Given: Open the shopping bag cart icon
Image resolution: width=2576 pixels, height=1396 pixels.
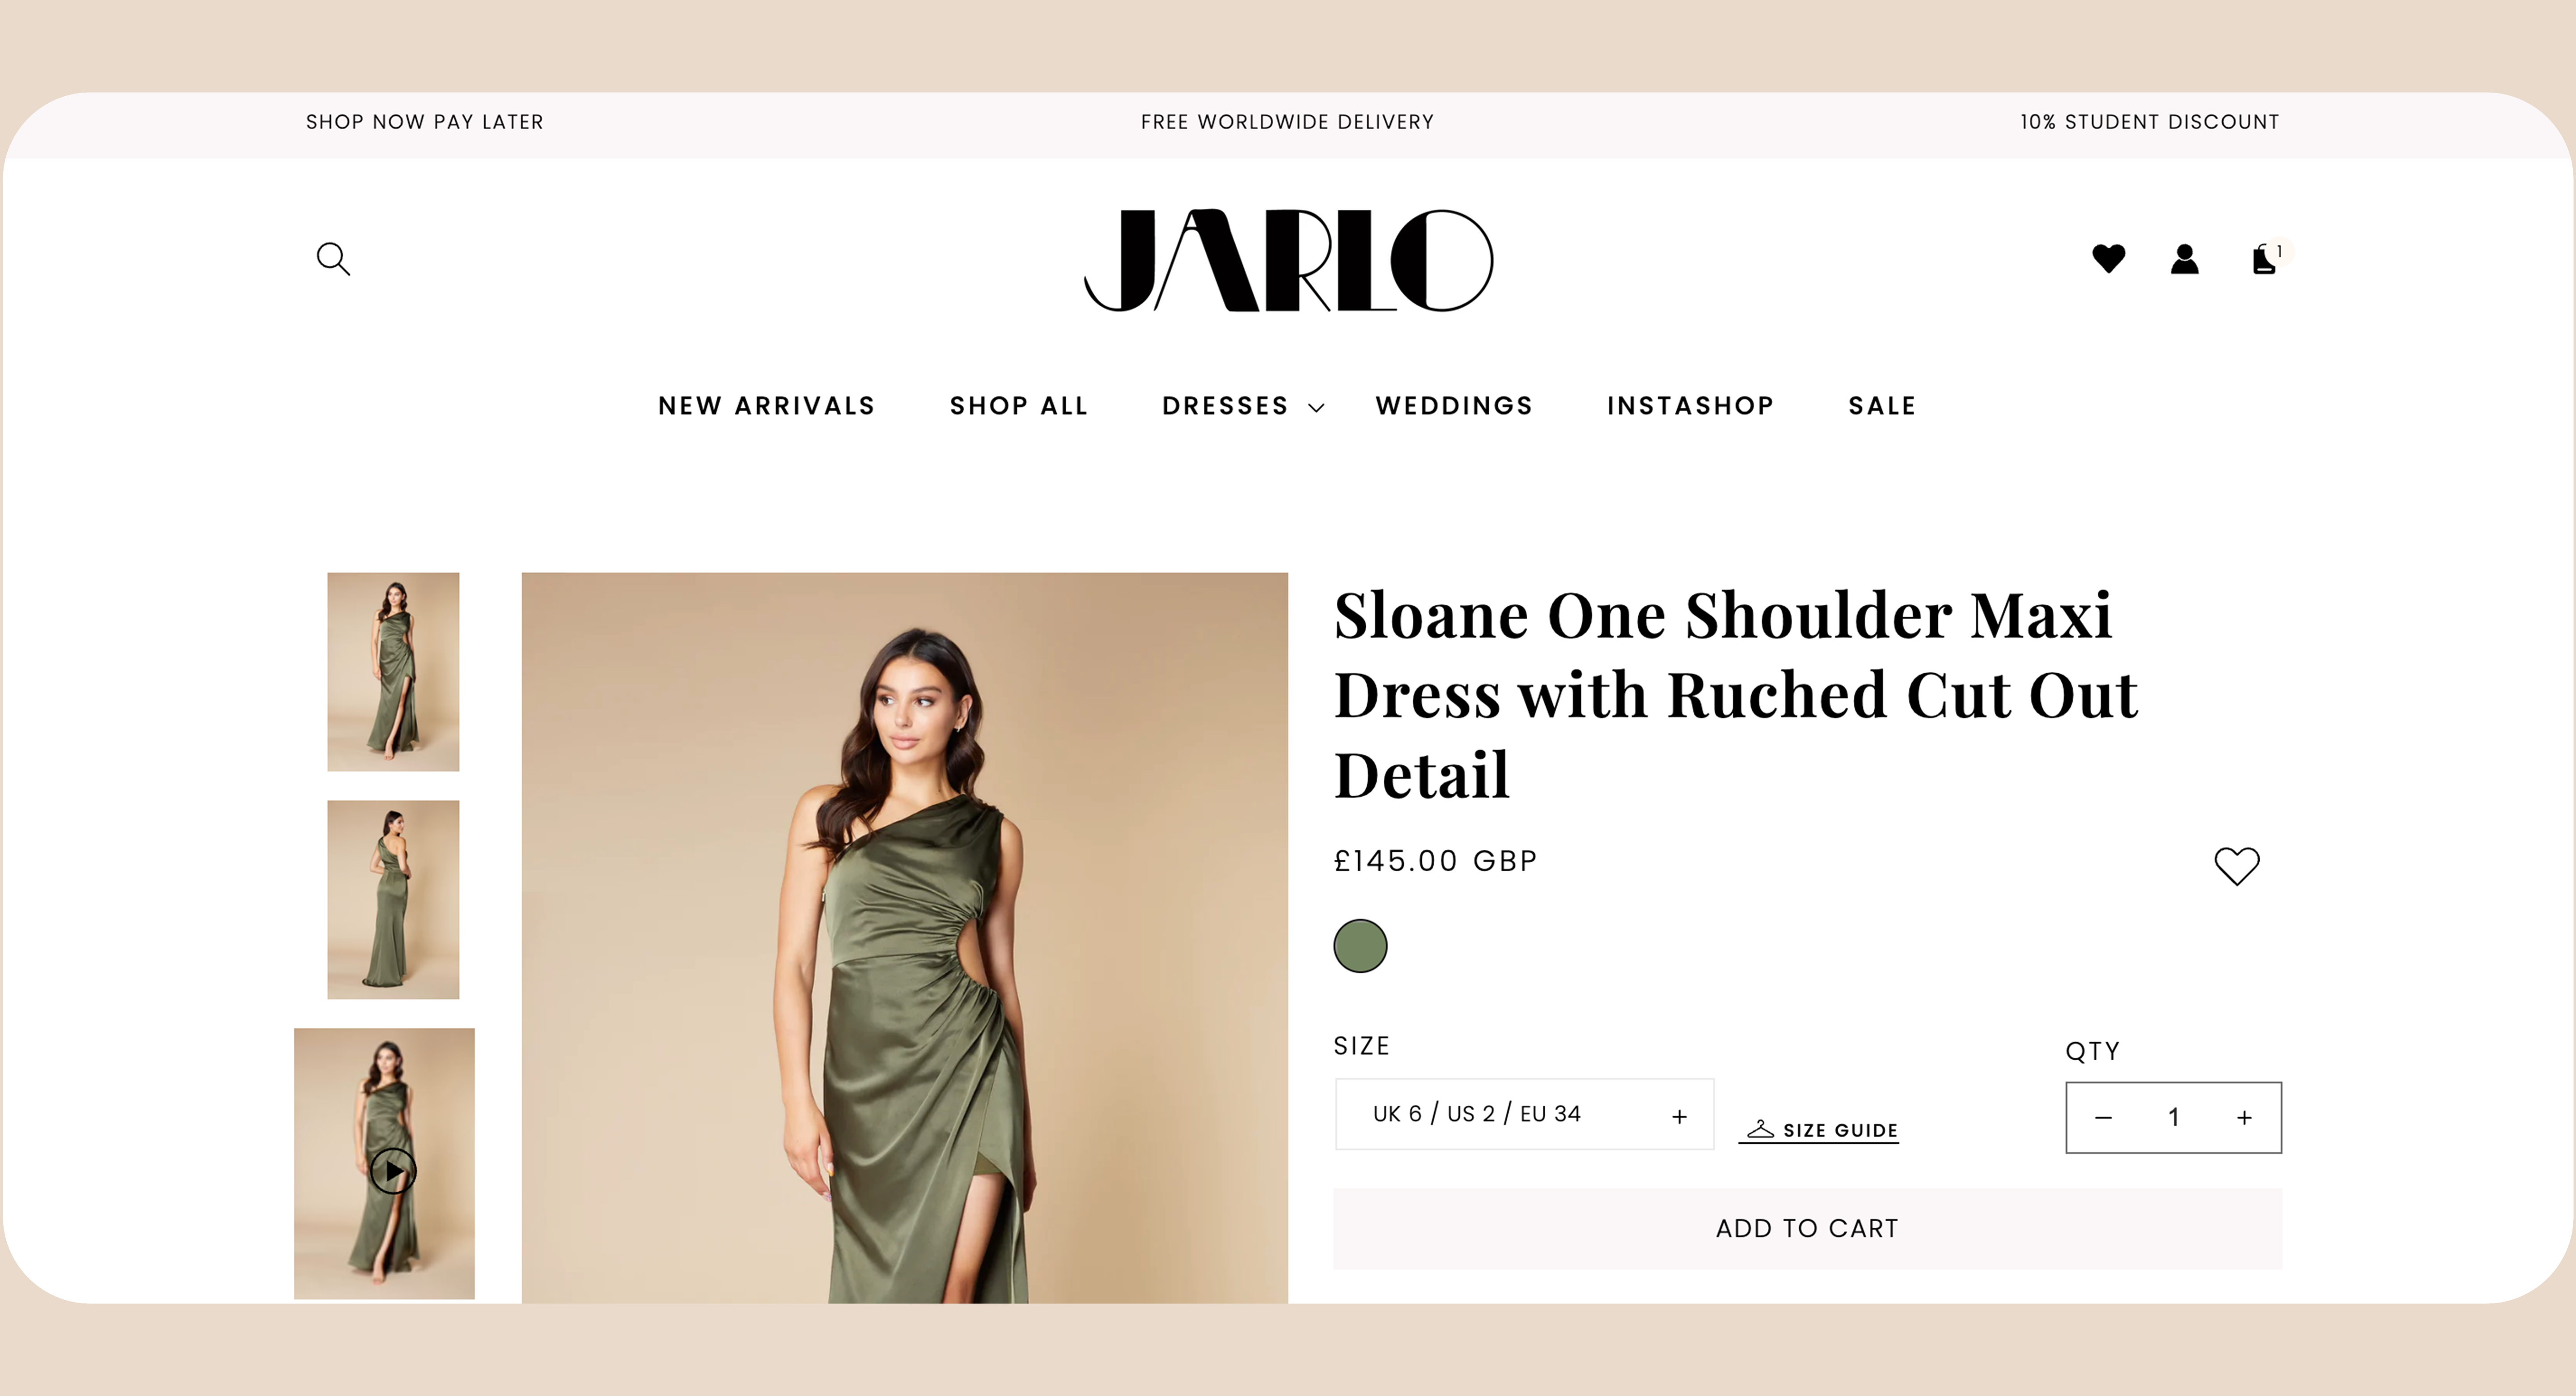Looking at the screenshot, I should click(2265, 259).
